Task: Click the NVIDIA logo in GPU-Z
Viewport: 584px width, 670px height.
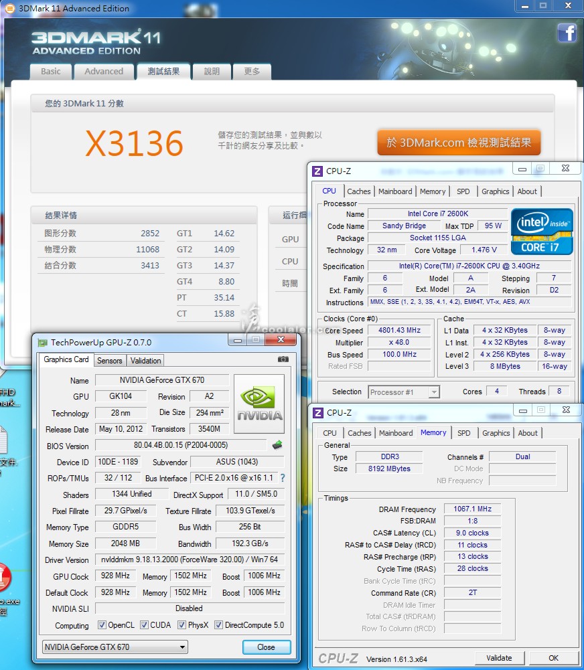Action: (x=259, y=404)
